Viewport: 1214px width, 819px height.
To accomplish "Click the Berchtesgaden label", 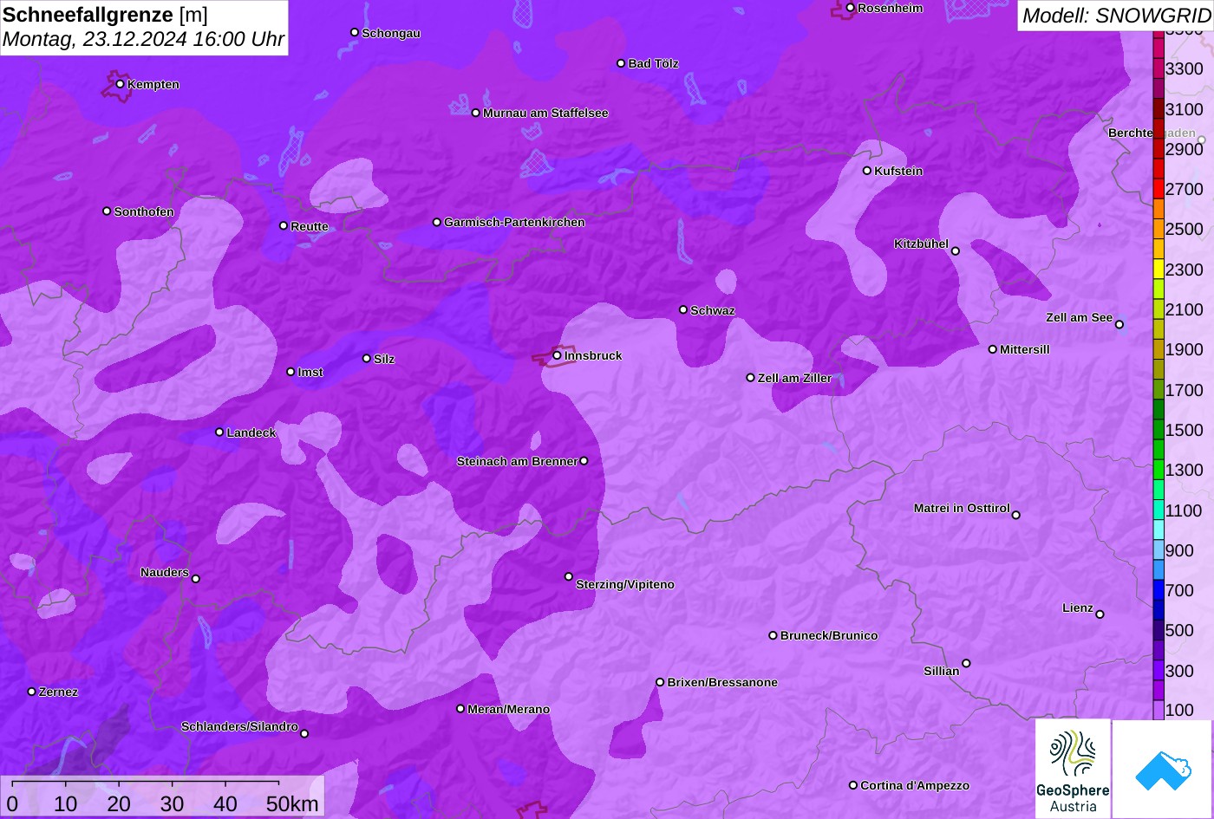I will (1152, 133).
